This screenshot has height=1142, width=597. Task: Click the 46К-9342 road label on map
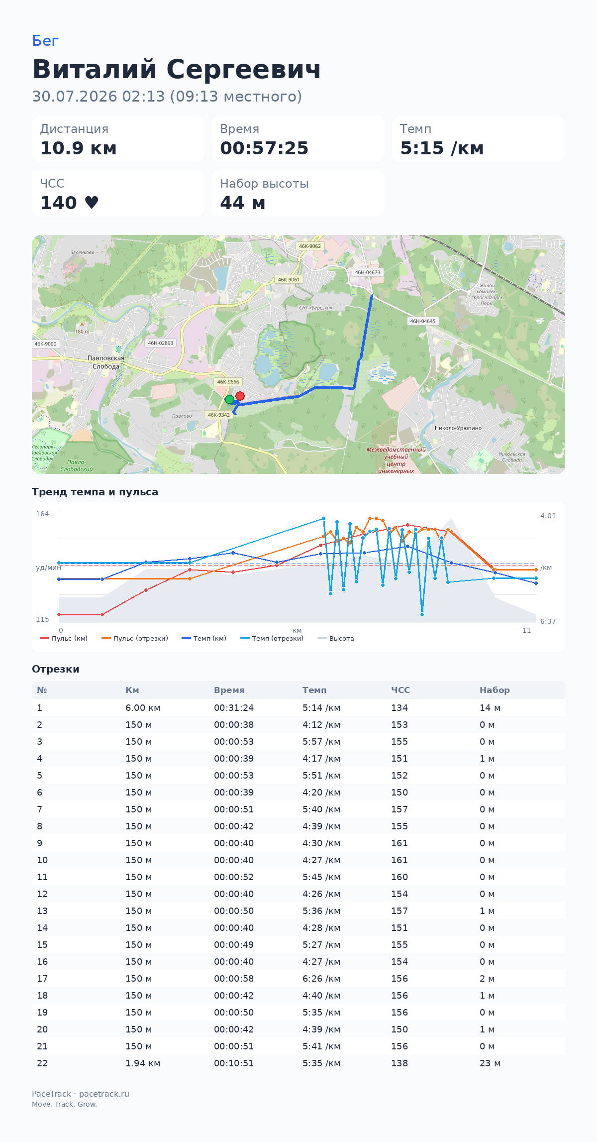tap(219, 415)
